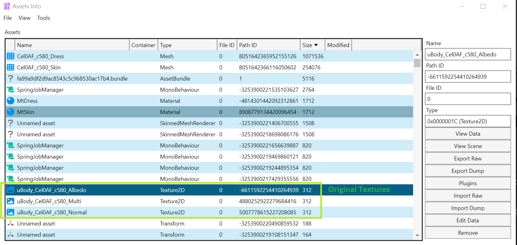Viewport: 517px width, 245px height.
Task: Open the Plugins button
Action: 468,183
